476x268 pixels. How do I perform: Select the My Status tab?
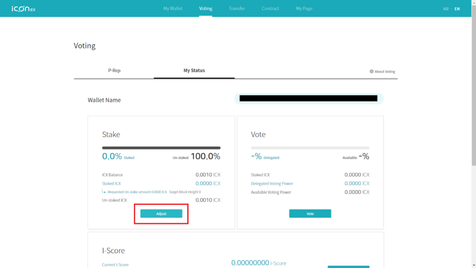(x=194, y=70)
